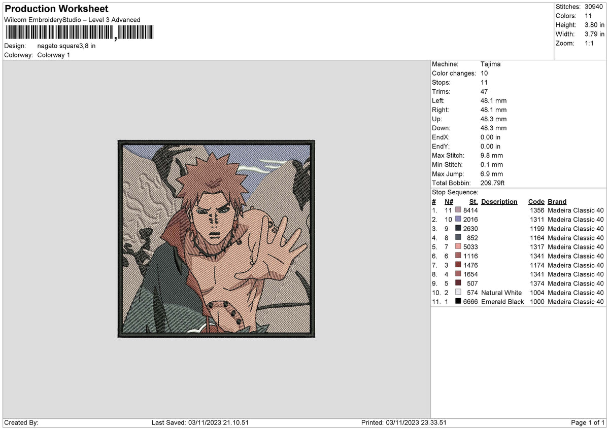This screenshot has width=609, height=430.
Task: Select the Natural White description
Action: tap(501, 293)
